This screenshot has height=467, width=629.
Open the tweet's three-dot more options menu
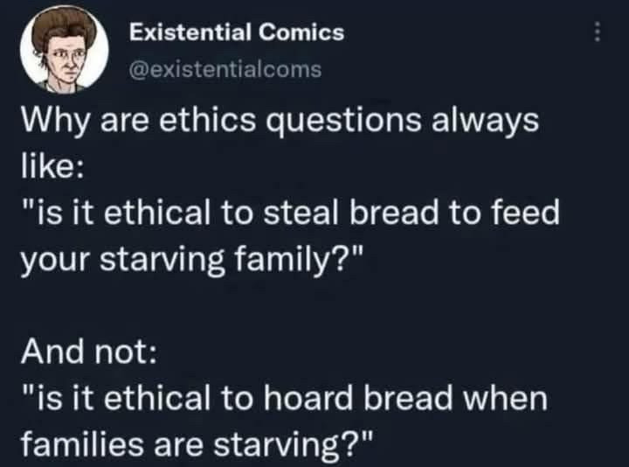coord(597,31)
